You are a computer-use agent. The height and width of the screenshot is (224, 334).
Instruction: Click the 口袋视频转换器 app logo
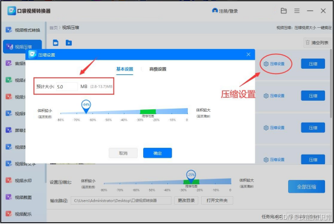click(x=11, y=11)
